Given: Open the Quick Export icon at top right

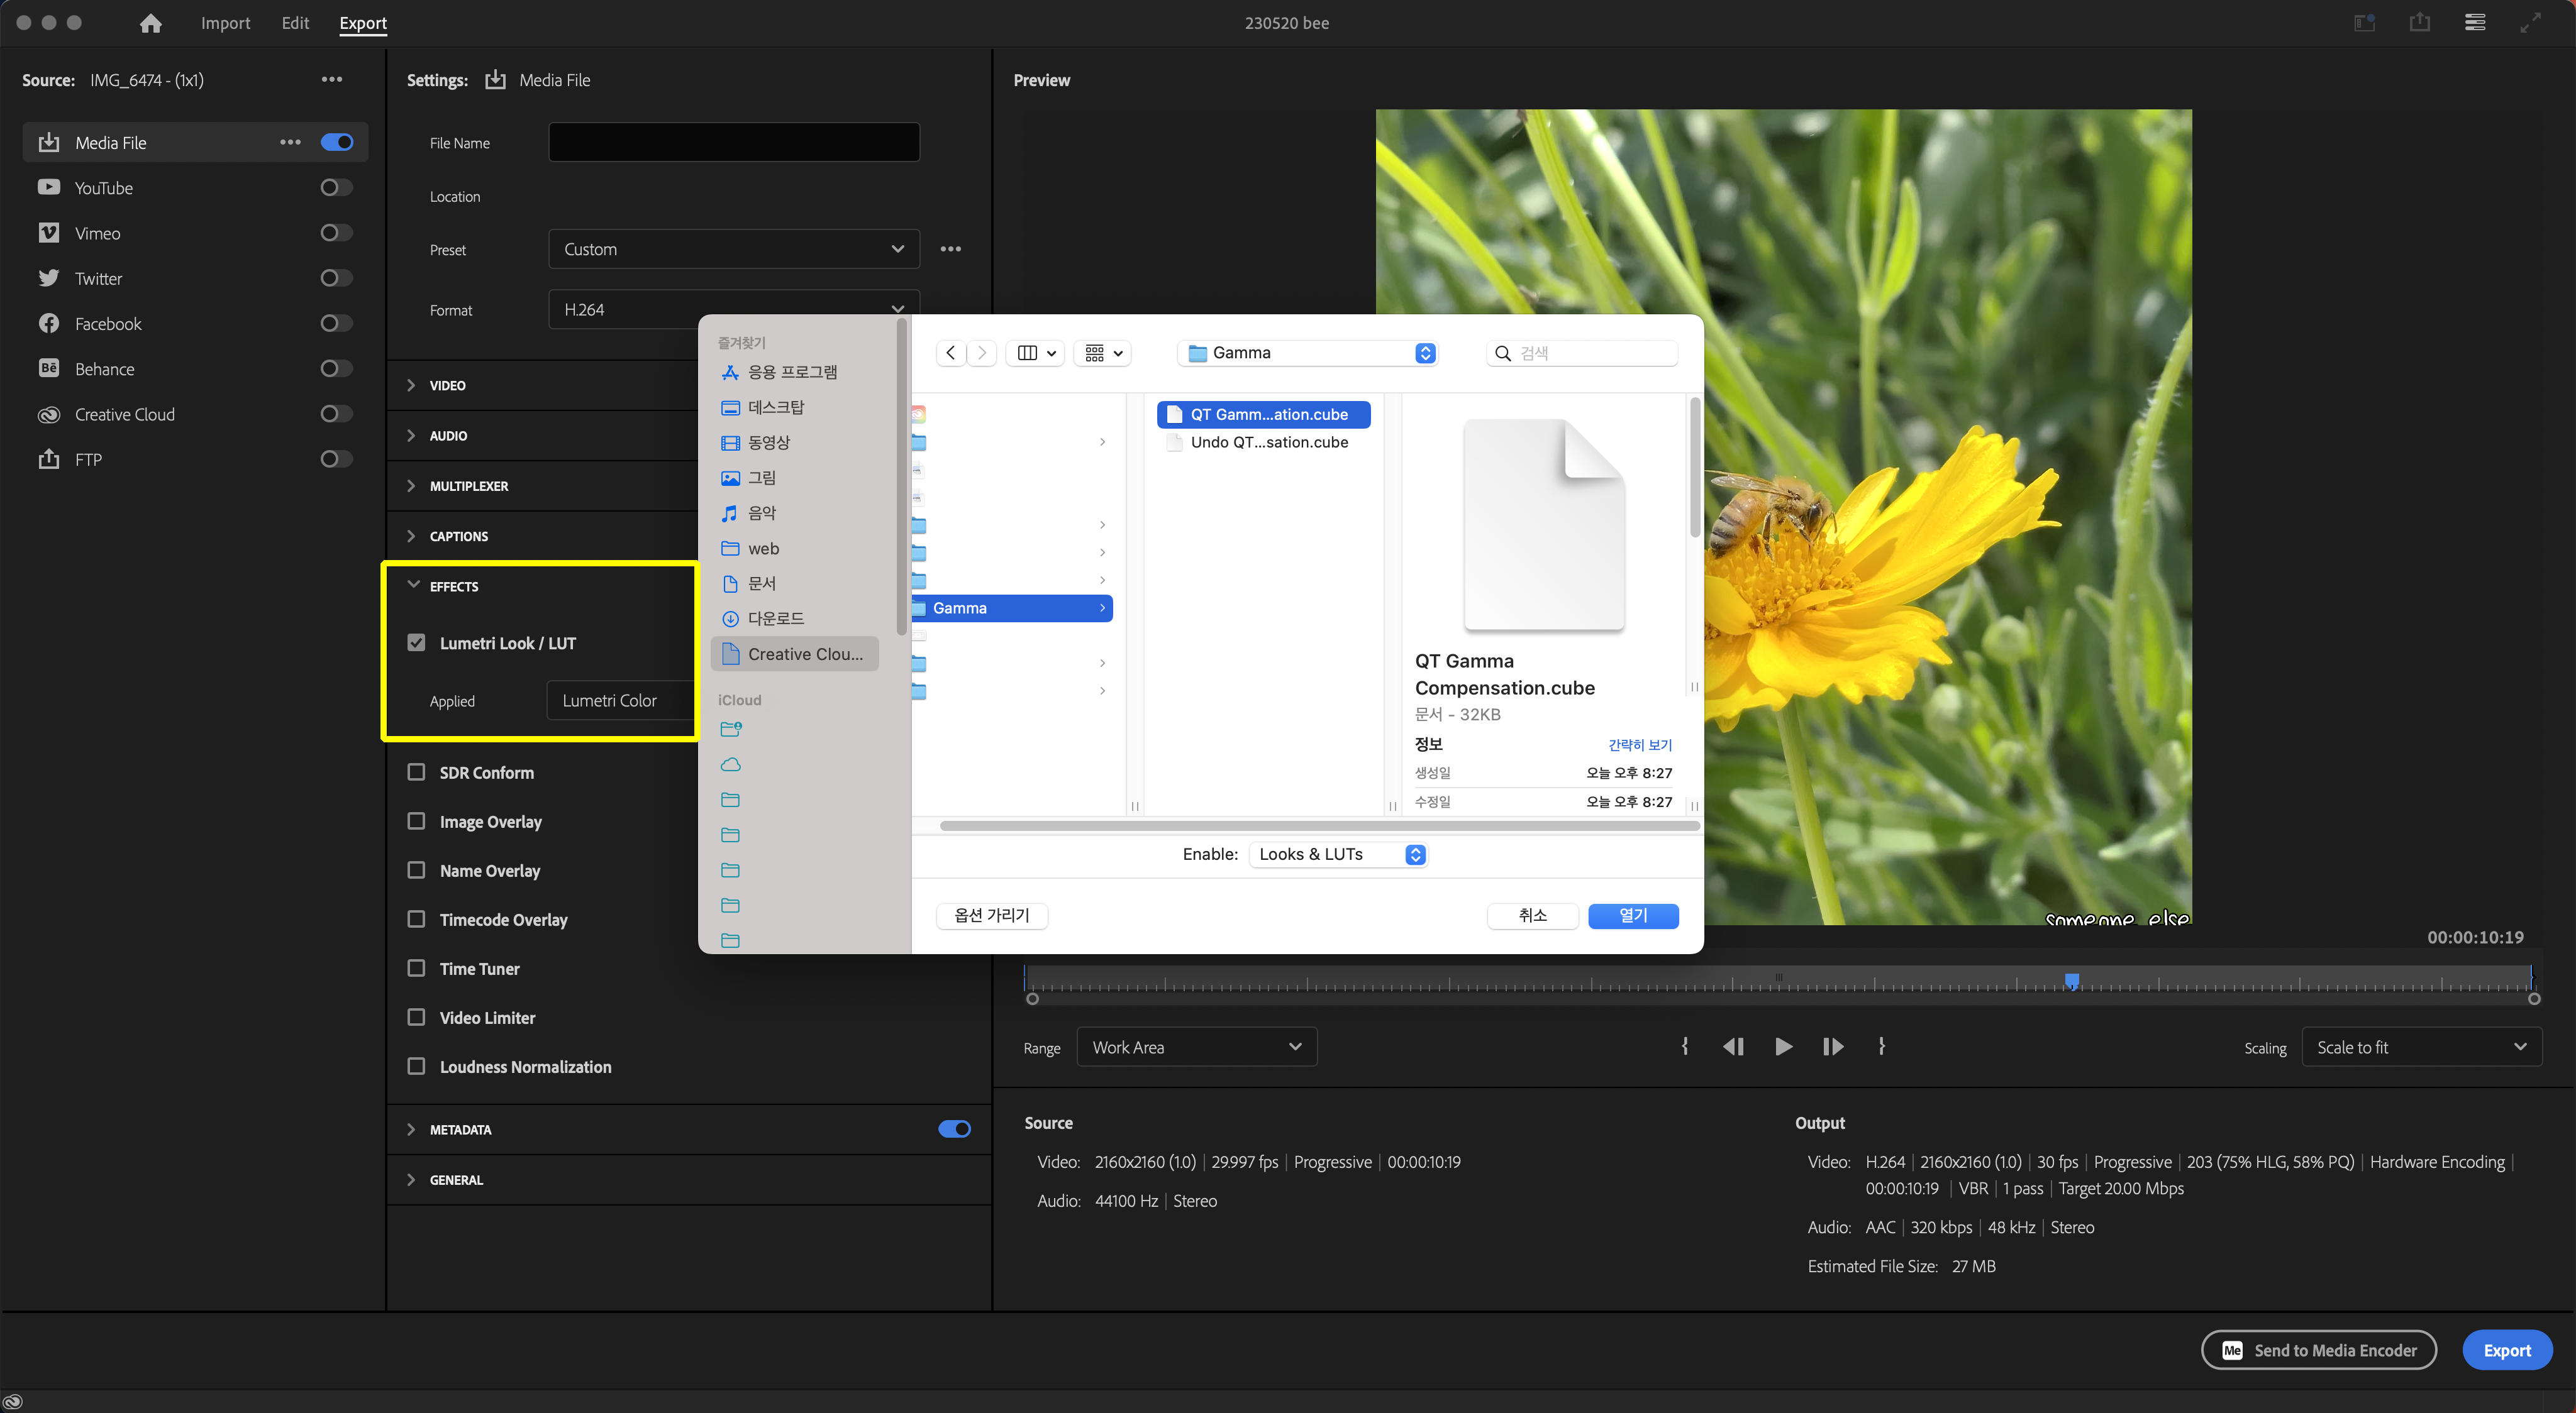Looking at the screenshot, I should (2419, 22).
